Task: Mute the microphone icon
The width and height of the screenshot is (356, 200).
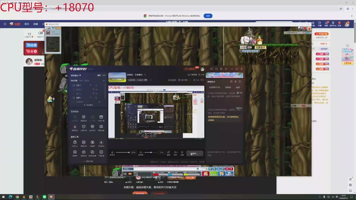Action: [112, 152]
